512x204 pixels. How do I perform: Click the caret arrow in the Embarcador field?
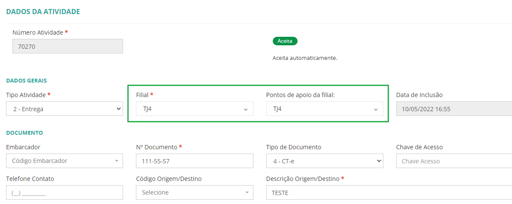pyautogui.click(x=116, y=161)
